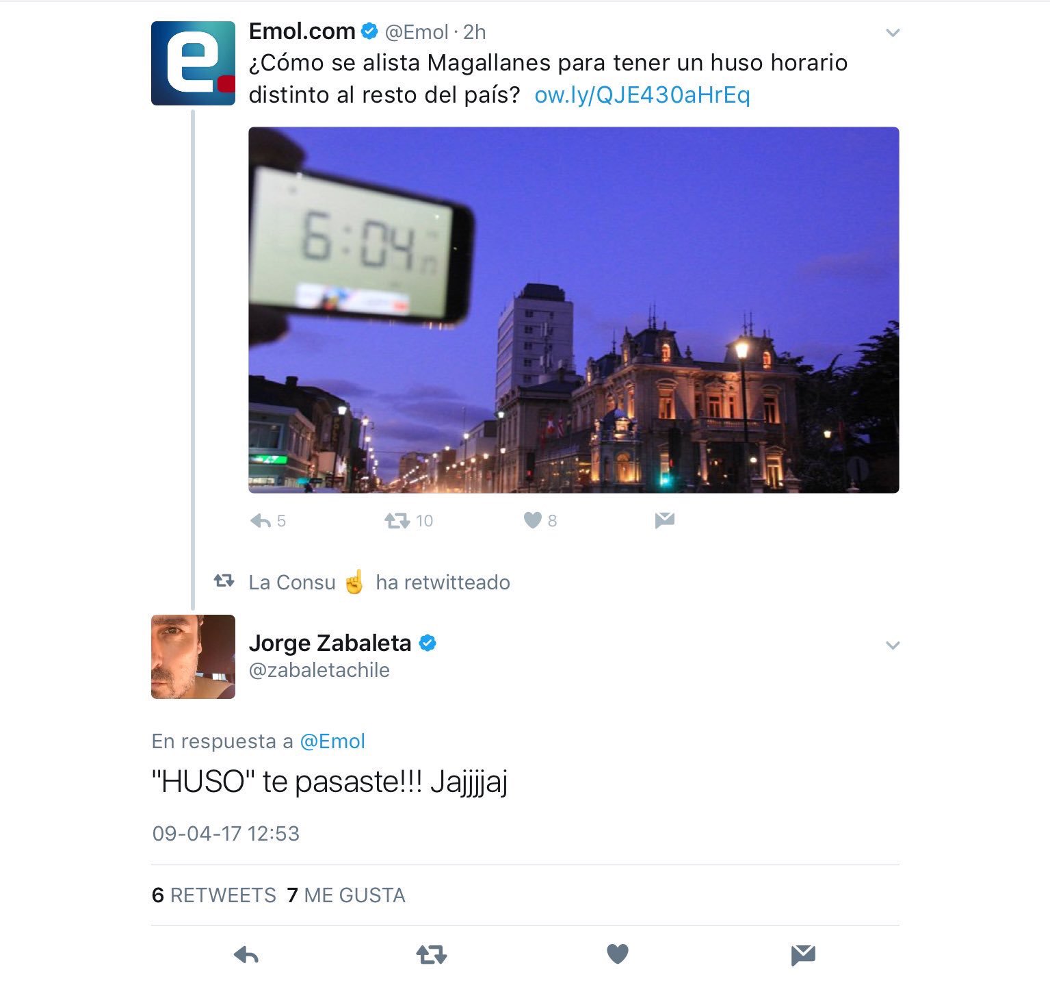Open Jorge Zabaleta's profile picture
The height and width of the screenshot is (983, 1050).
tap(193, 656)
